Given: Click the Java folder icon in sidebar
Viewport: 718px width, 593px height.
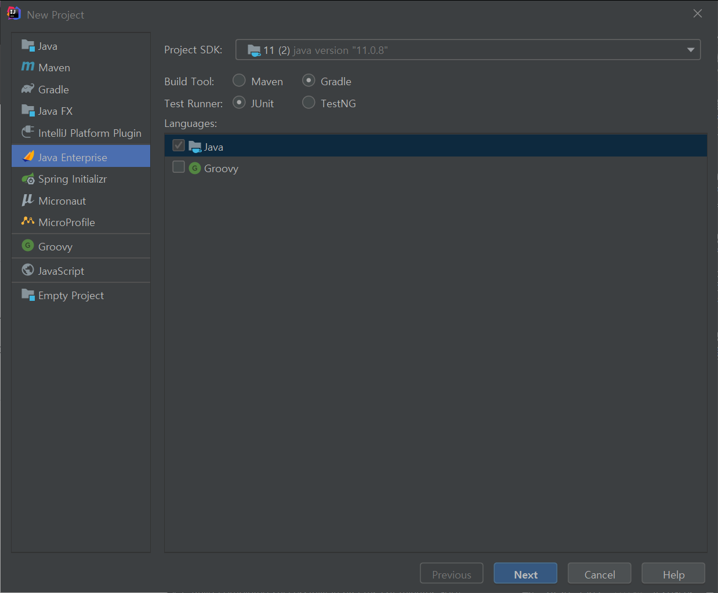Looking at the screenshot, I should 28,45.
